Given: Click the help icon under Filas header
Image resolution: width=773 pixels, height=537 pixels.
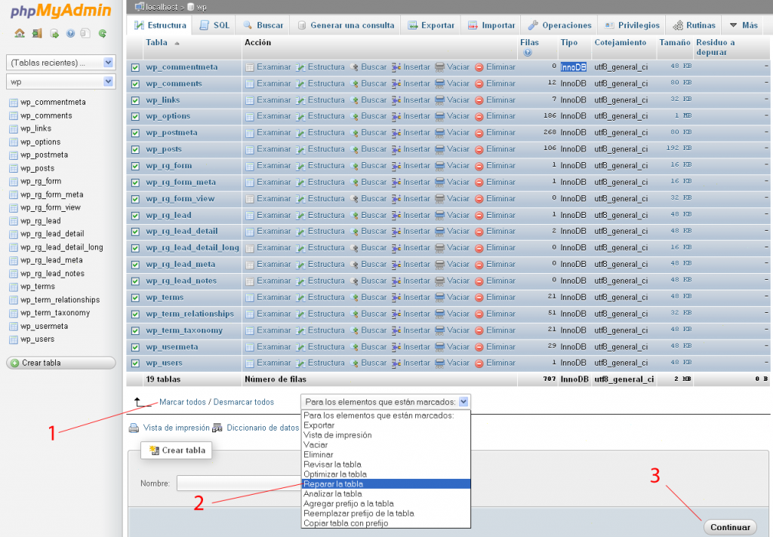Looking at the screenshot, I should click(x=528, y=53).
